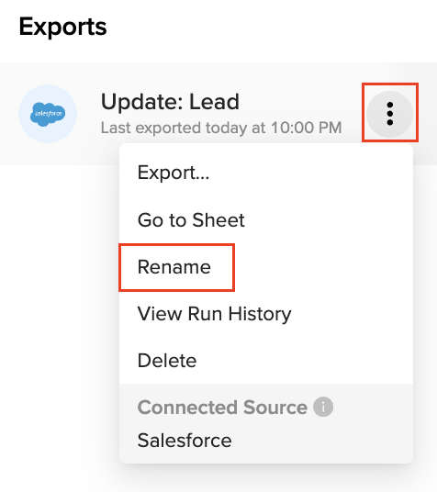Open View Run History
The image size is (437, 492).
[215, 314]
